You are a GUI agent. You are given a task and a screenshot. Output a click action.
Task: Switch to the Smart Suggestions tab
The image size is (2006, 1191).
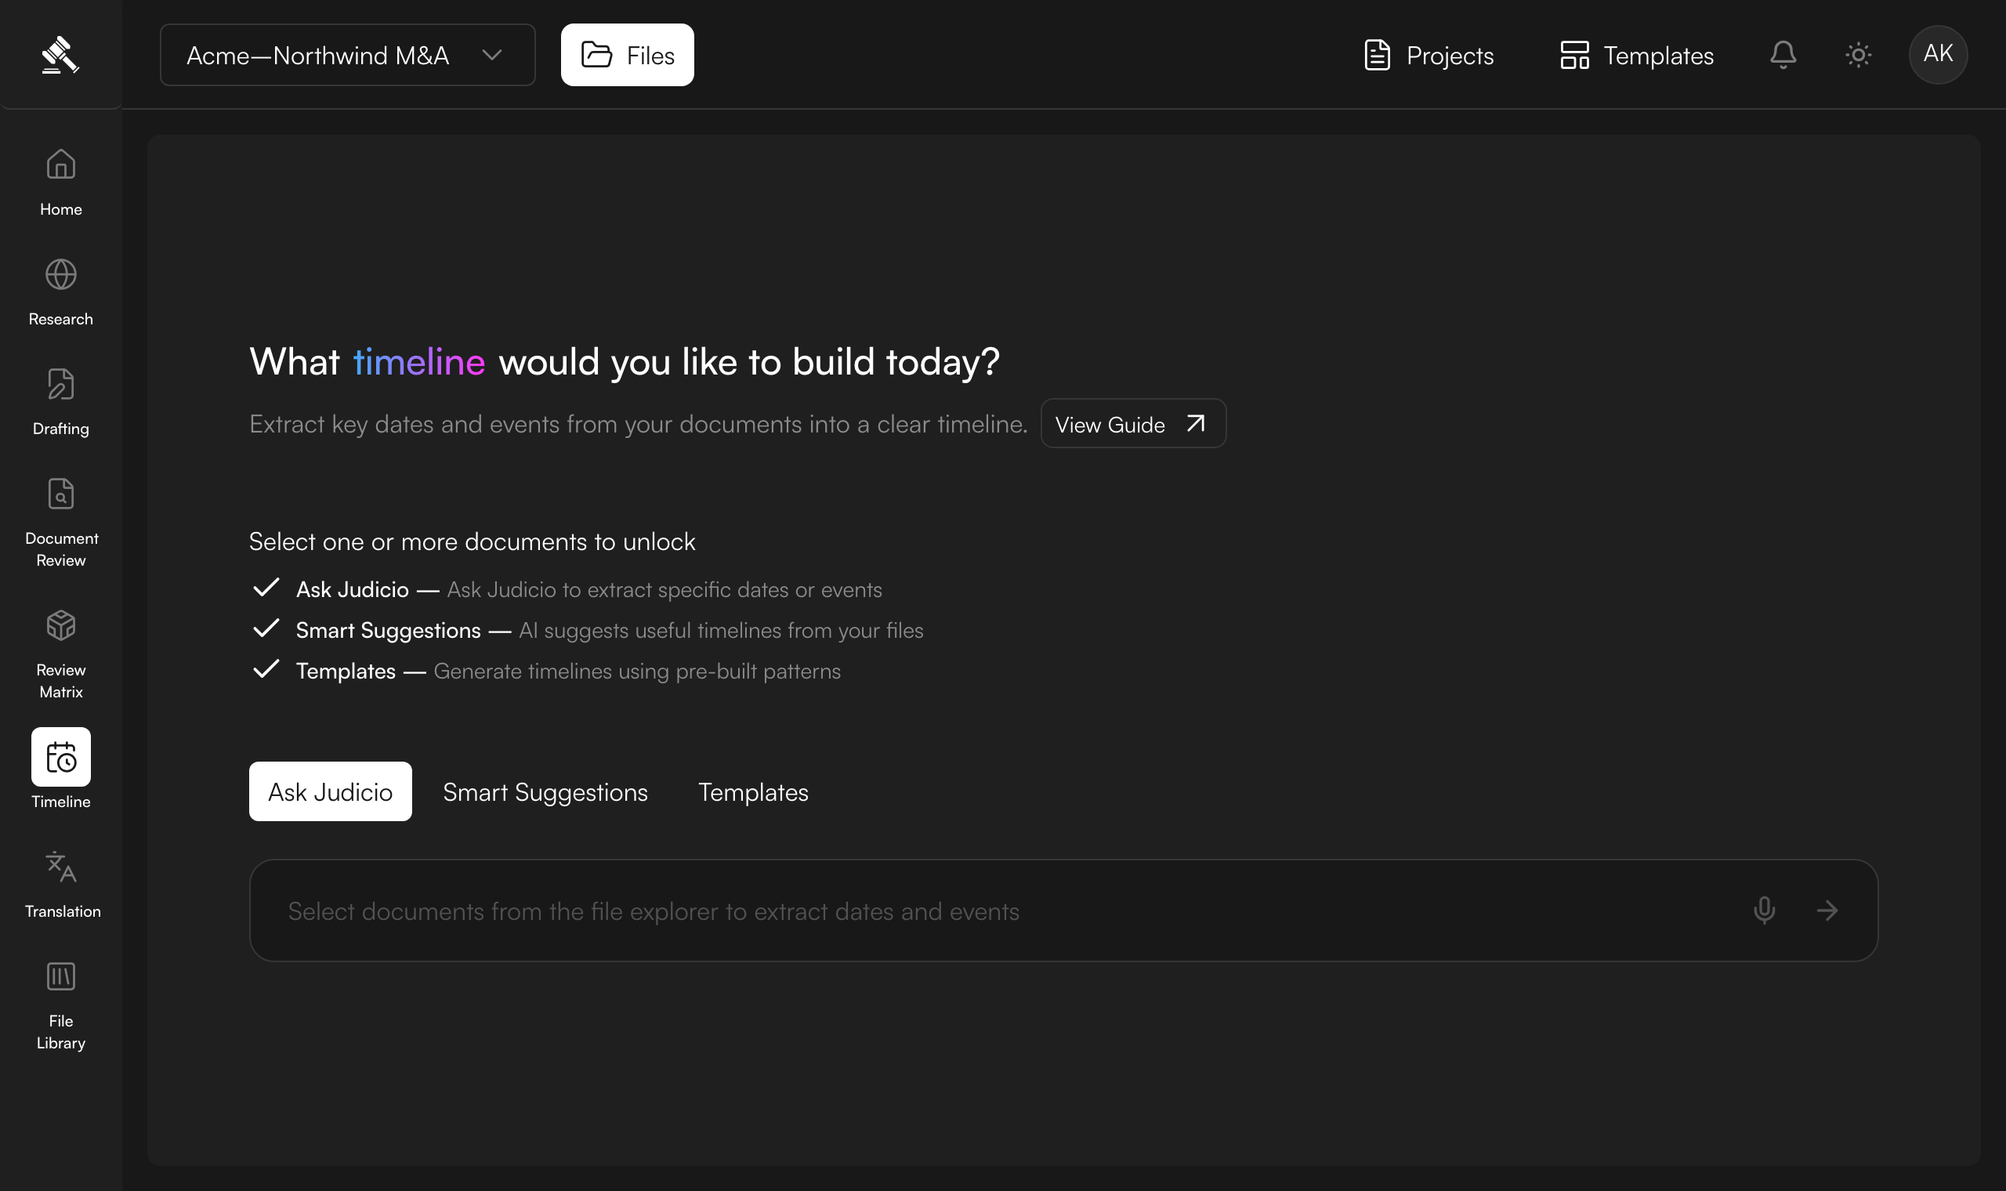545,792
